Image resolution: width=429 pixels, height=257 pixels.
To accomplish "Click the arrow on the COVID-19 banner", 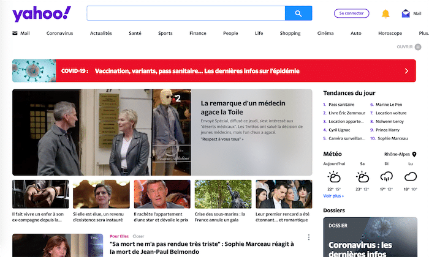I will [406, 71].
